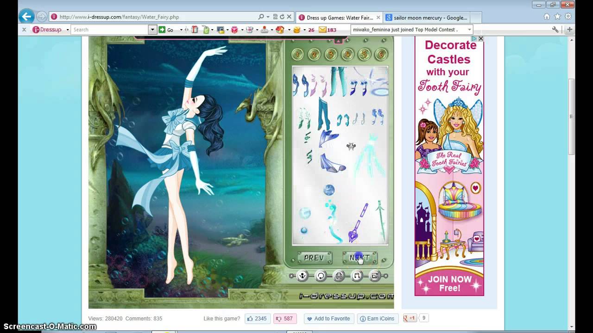Like the game with thumbs up 2345
Screen dimensions: 593x333
[257, 318]
